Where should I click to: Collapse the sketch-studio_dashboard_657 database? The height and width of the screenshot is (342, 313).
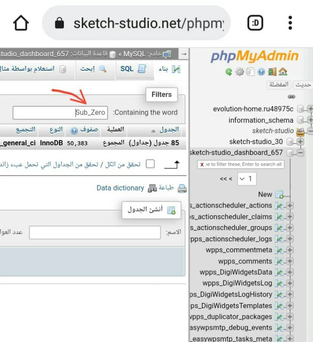click(300, 153)
